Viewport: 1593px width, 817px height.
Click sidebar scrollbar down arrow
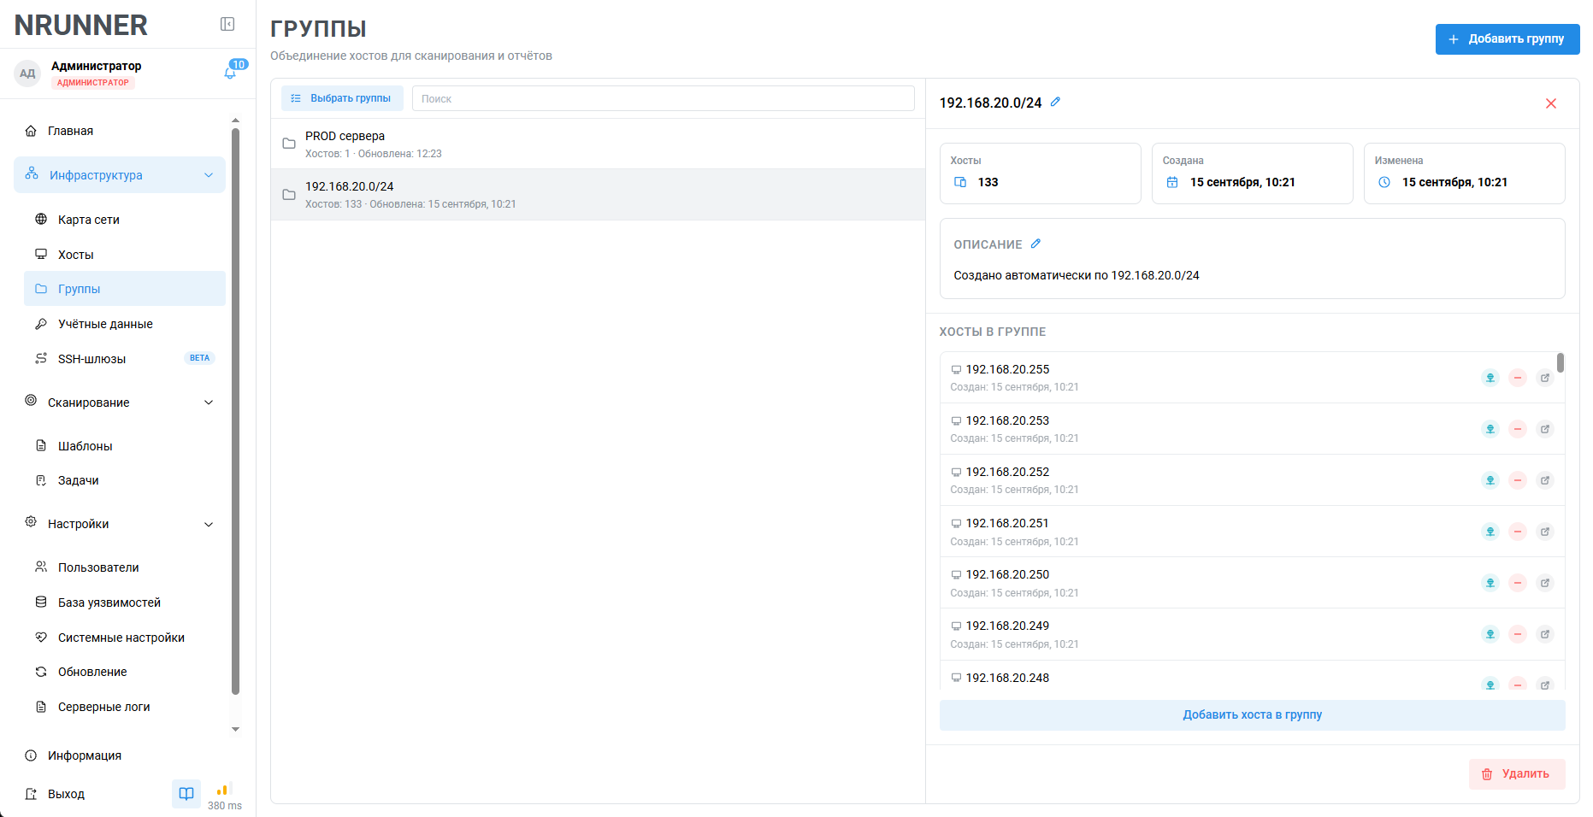235,730
